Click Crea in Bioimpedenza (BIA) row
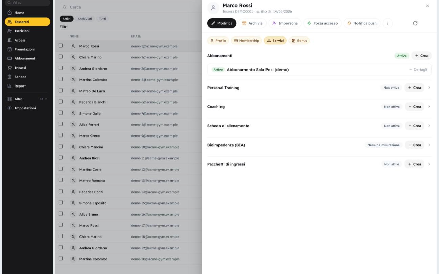Viewport: 439px width, 274px height. point(414,145)
